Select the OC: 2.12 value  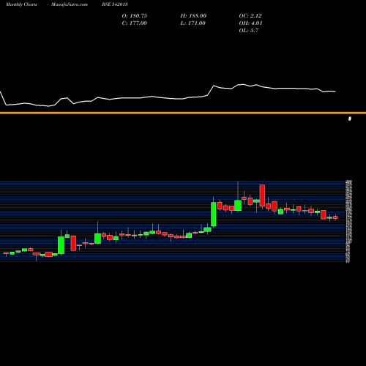250,16
